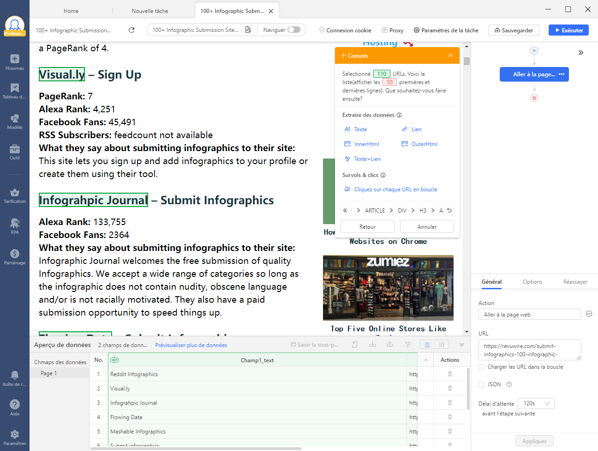Click the filter icon in data preview toolbar

click(408, 345)
